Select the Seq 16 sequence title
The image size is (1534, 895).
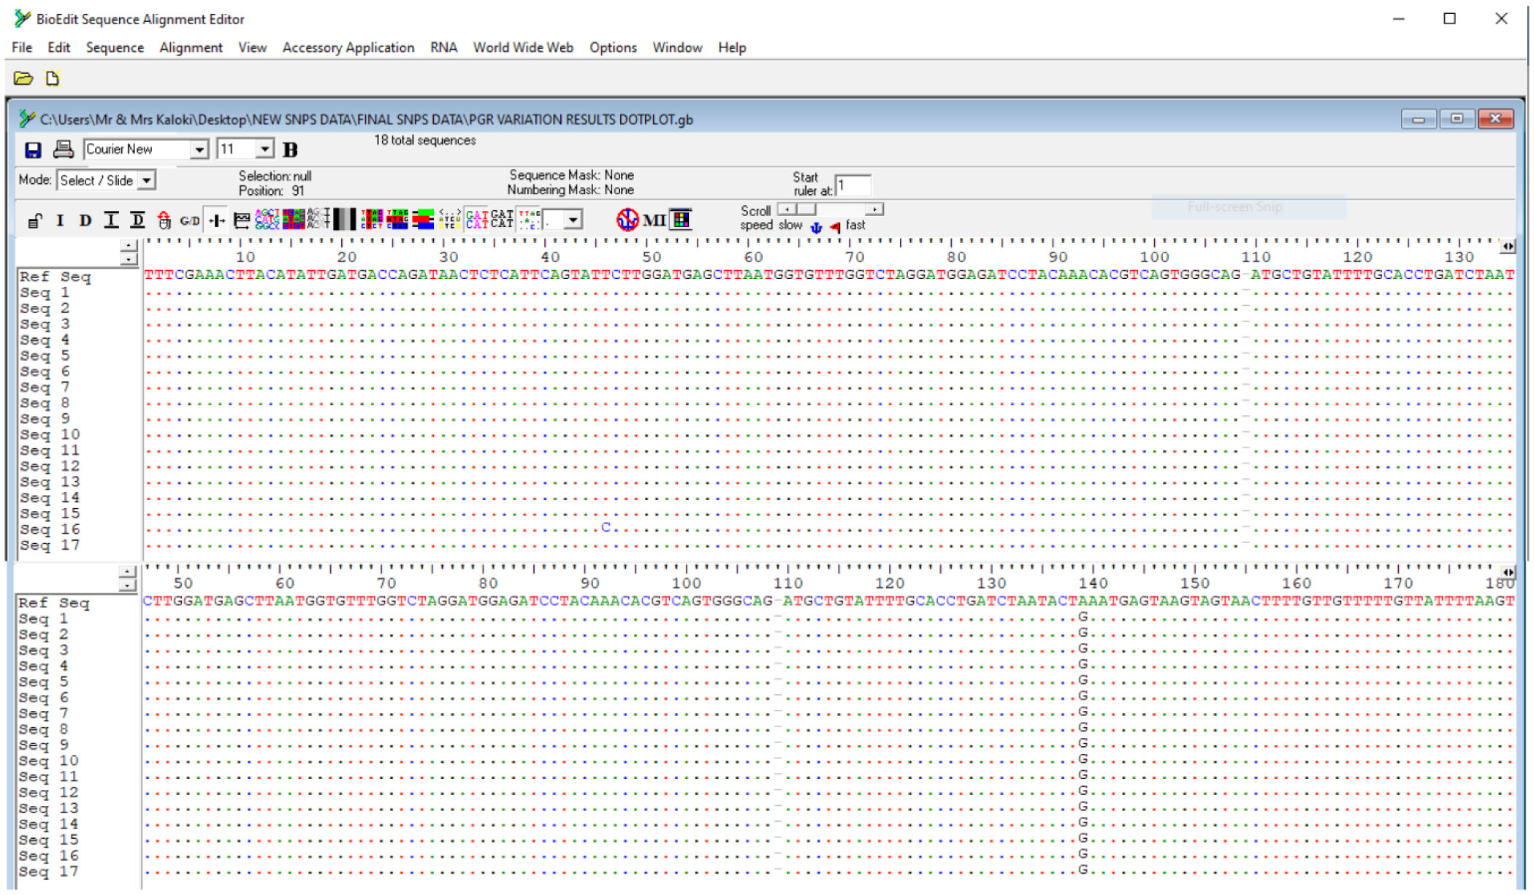[x=50, y=529]
